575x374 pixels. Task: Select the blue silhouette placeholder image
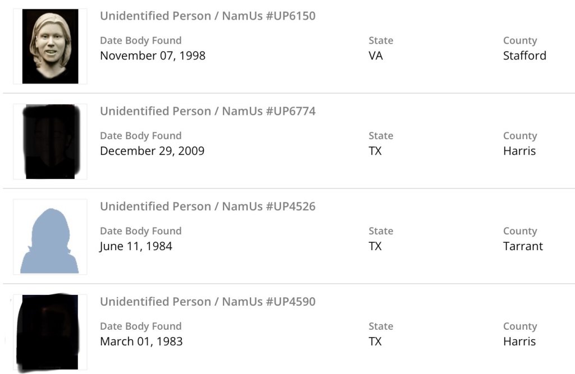[50, 240]
